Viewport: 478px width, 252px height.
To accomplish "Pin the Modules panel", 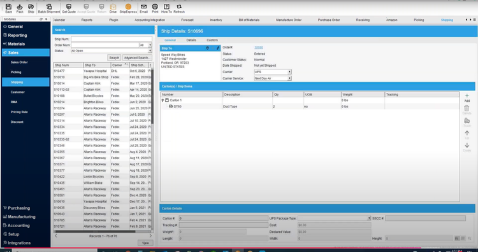I will 47,19.
